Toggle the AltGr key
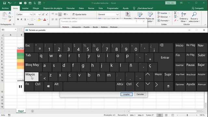The image size is (208, 117). (x=120, y=86)
